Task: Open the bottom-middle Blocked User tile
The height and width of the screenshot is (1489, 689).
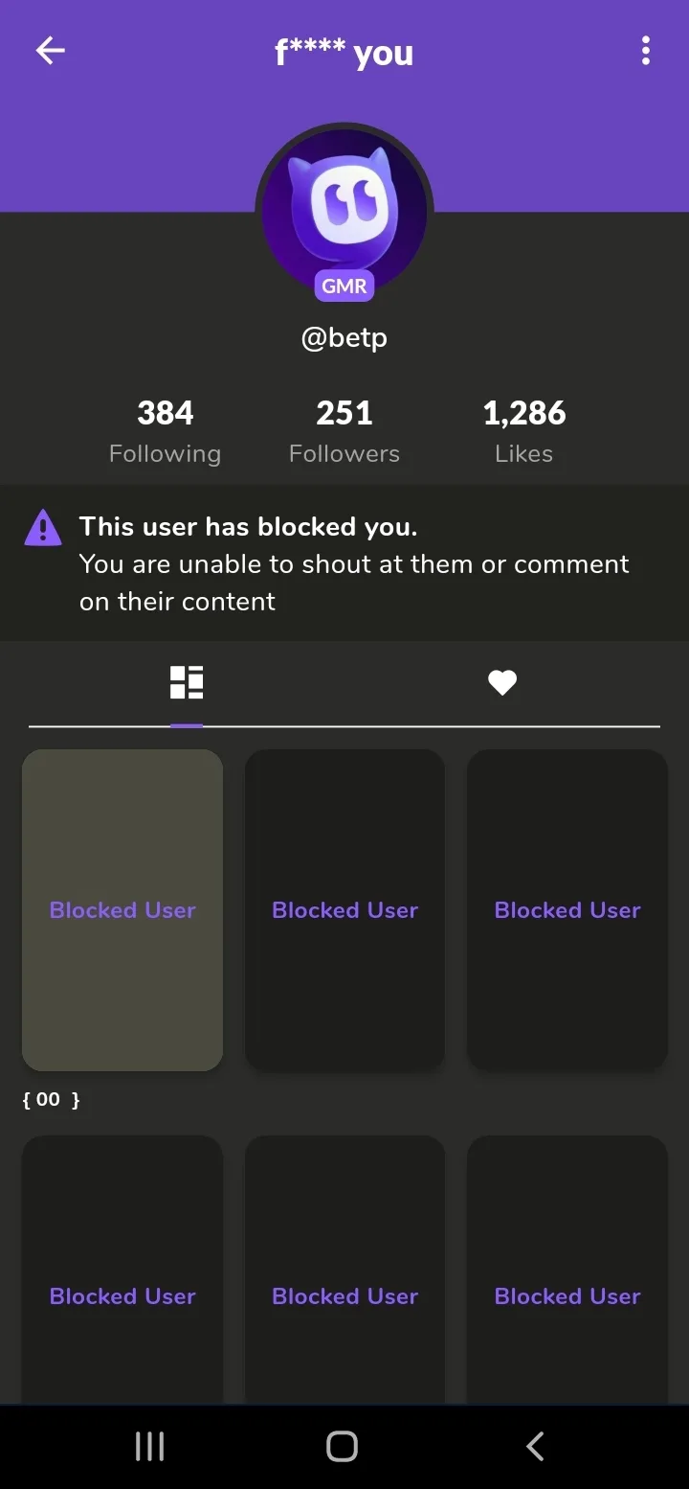Action: [x=344, y=1271]
